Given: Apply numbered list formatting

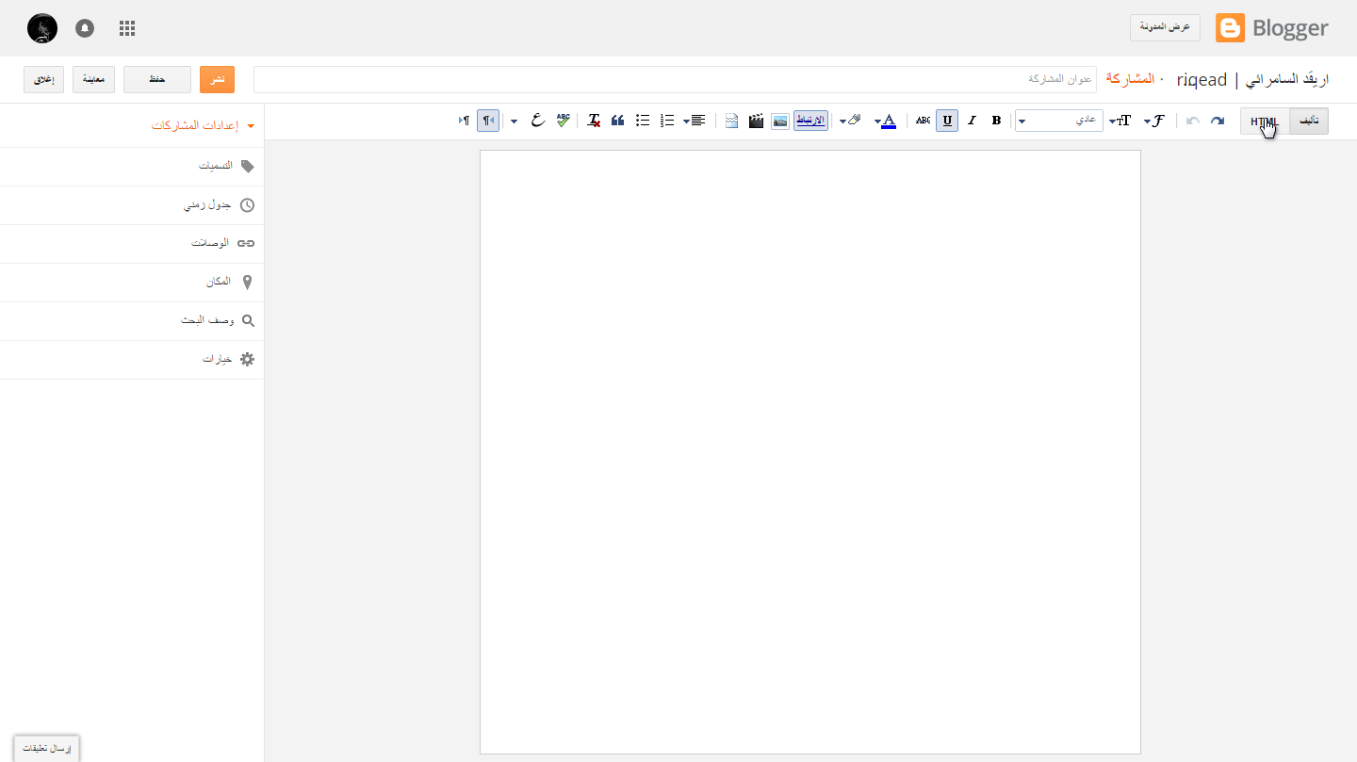Looking at the screenshot, I should [667, 121].
